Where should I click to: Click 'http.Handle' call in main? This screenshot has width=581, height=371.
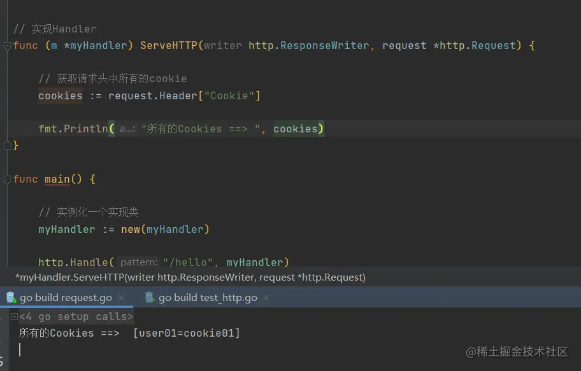point(73,262)
